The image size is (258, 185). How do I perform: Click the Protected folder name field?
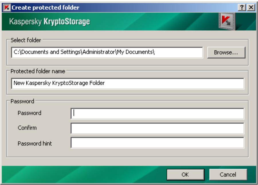coord(128,83)
